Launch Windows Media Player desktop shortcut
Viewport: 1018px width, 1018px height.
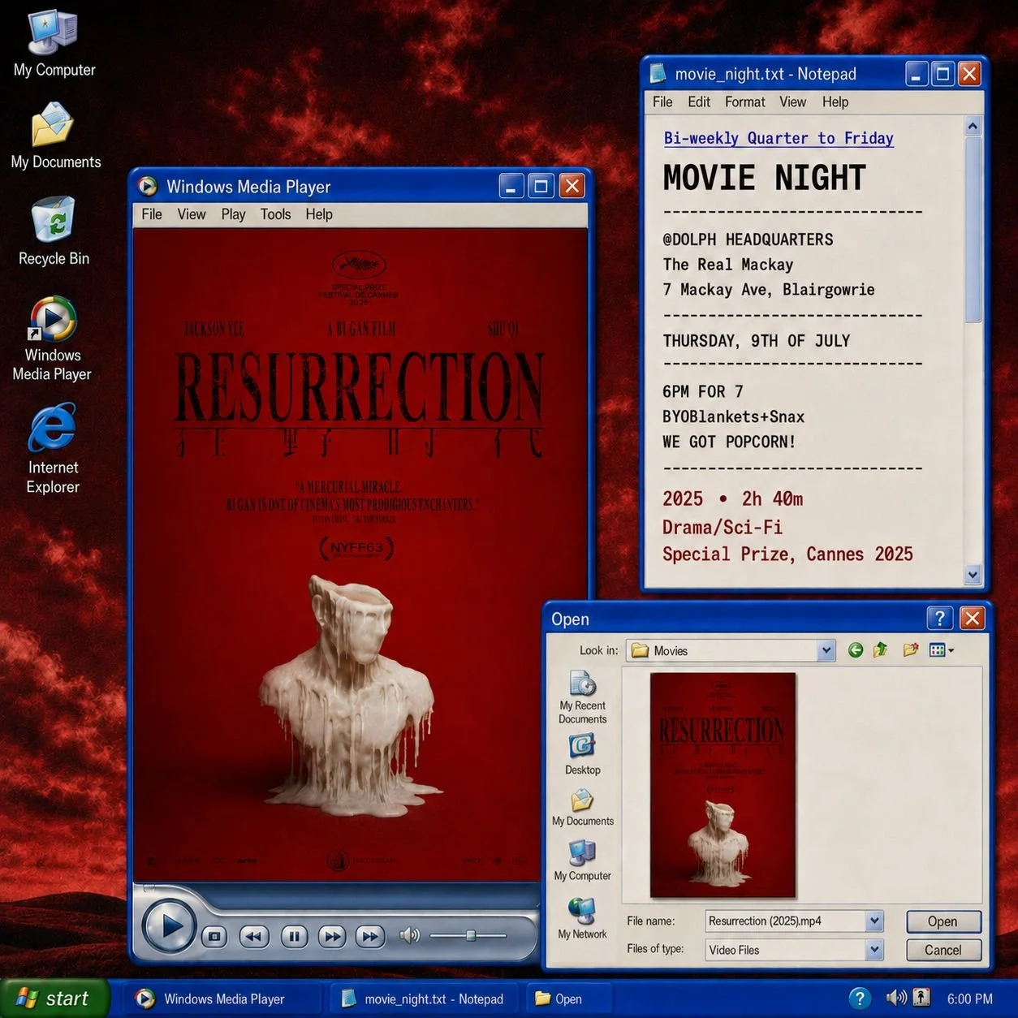pos(53,339)
